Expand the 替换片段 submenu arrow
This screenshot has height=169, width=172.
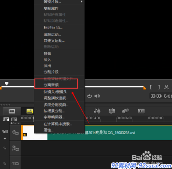point(82,1)
